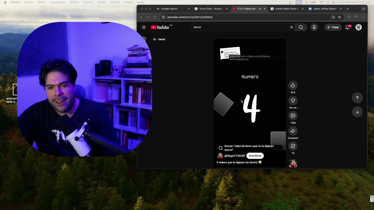Run search with the magnifier button
The height and width of the screenshot is (210, 374).
(x=301, y=27)
